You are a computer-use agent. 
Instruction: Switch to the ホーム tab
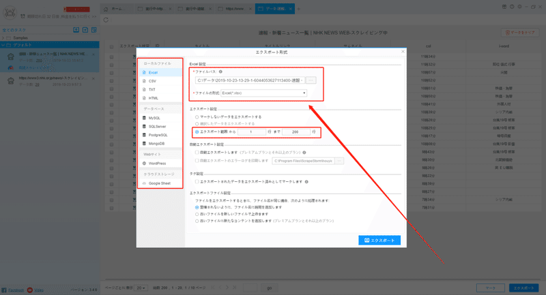[115, 9]
